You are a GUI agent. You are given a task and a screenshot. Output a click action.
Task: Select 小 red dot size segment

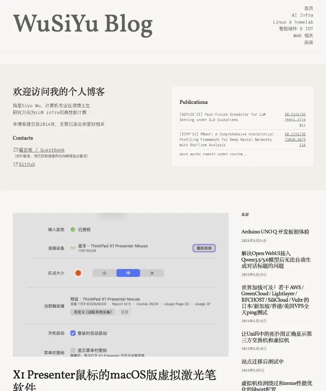[104, 273]
